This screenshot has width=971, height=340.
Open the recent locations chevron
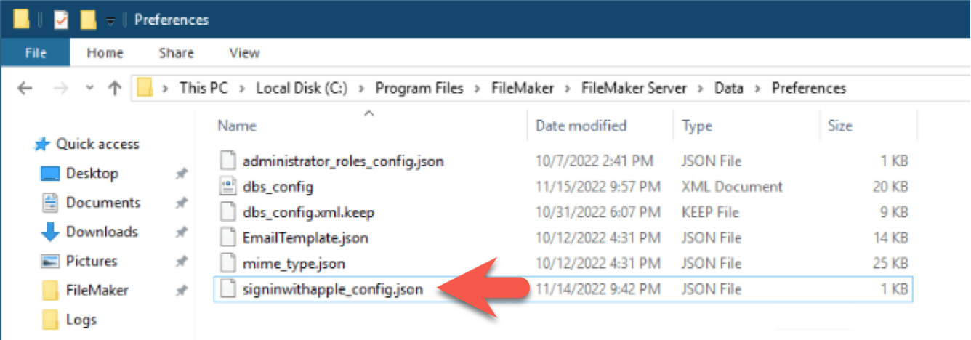point(89,88)
